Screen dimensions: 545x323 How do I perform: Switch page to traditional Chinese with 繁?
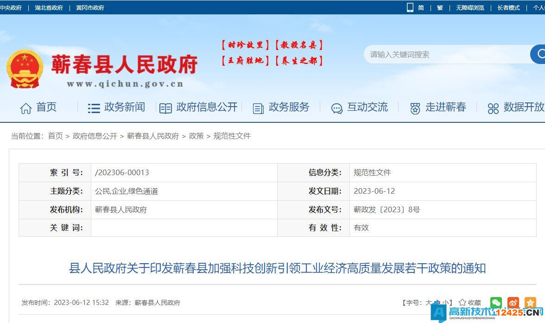pos(440,7)
